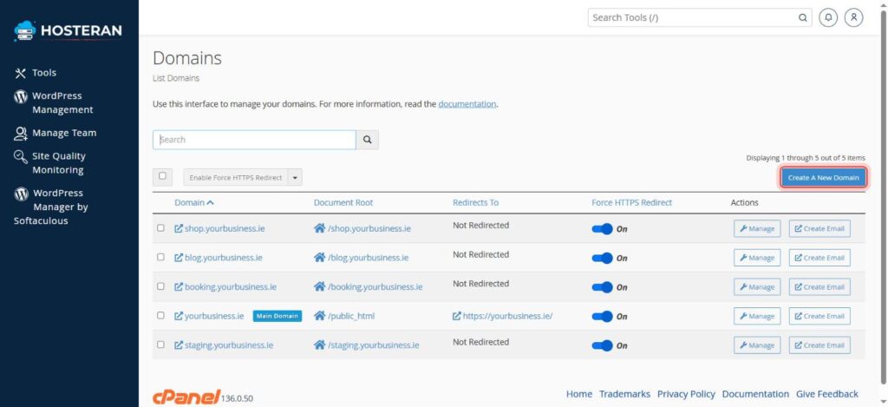Click the domain search magnifier button
Image resolution: width=888 pixels, height=407 pixels.
click(x=367, y=140)
